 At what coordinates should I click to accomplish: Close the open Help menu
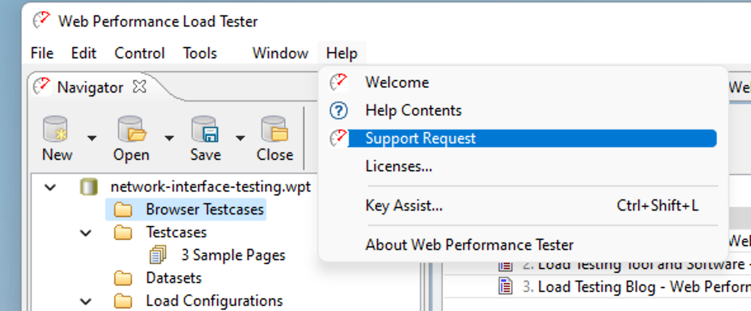[x=341, y=53]
